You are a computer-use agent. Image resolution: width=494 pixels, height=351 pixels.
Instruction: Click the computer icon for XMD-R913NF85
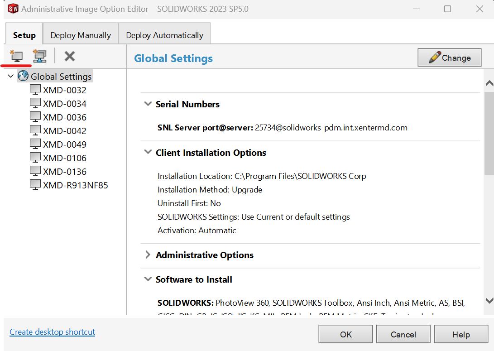pyautogui.click(x=35, y=185)
